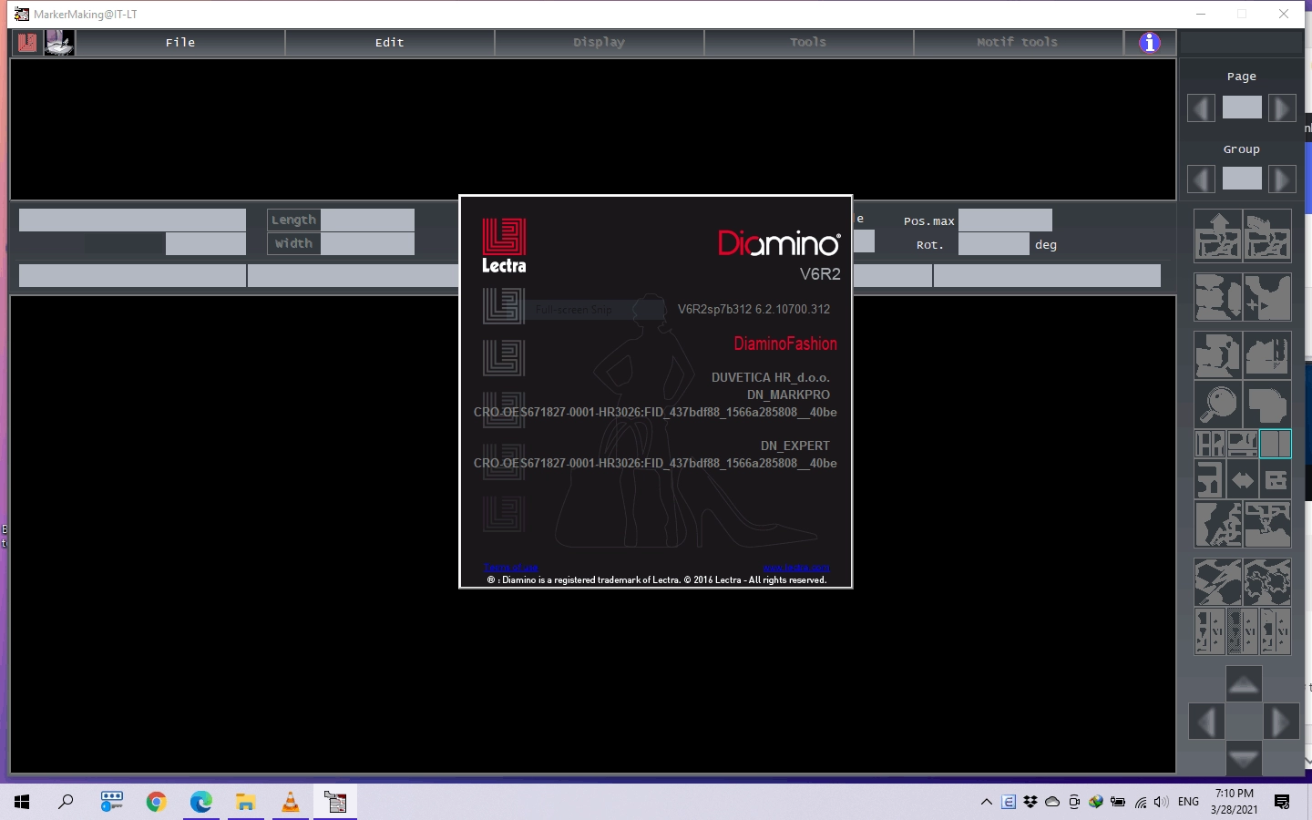Select the grouped pieces cluster tool icon
Image resolution: width=1312 pixels, height=820 pixels.
point(1218,354)
